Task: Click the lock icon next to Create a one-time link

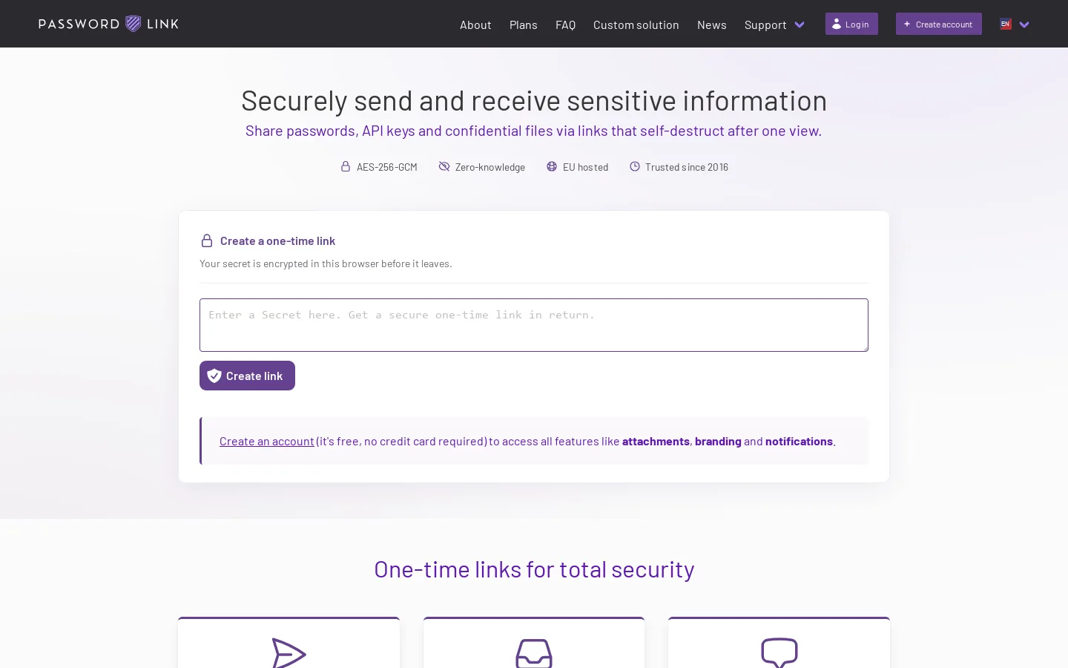Action: [207, 240]
